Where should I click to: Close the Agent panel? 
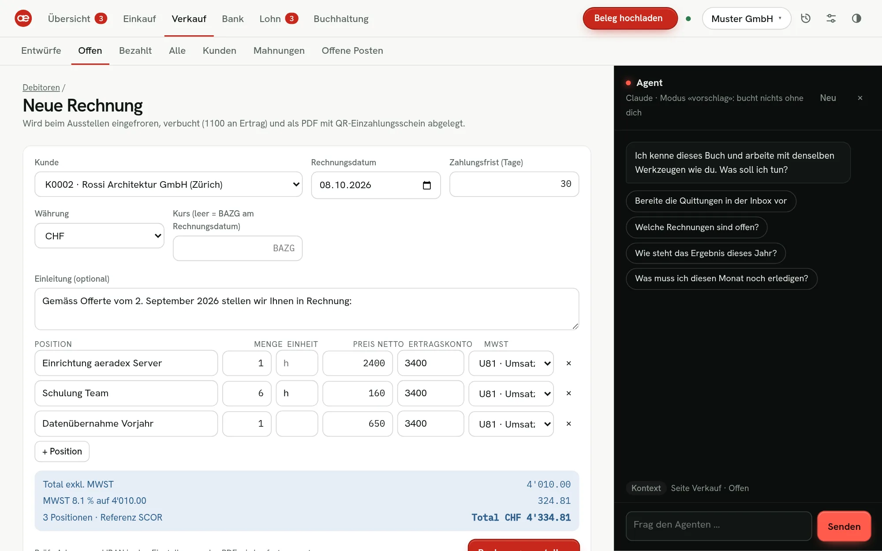tap(860, 98)
